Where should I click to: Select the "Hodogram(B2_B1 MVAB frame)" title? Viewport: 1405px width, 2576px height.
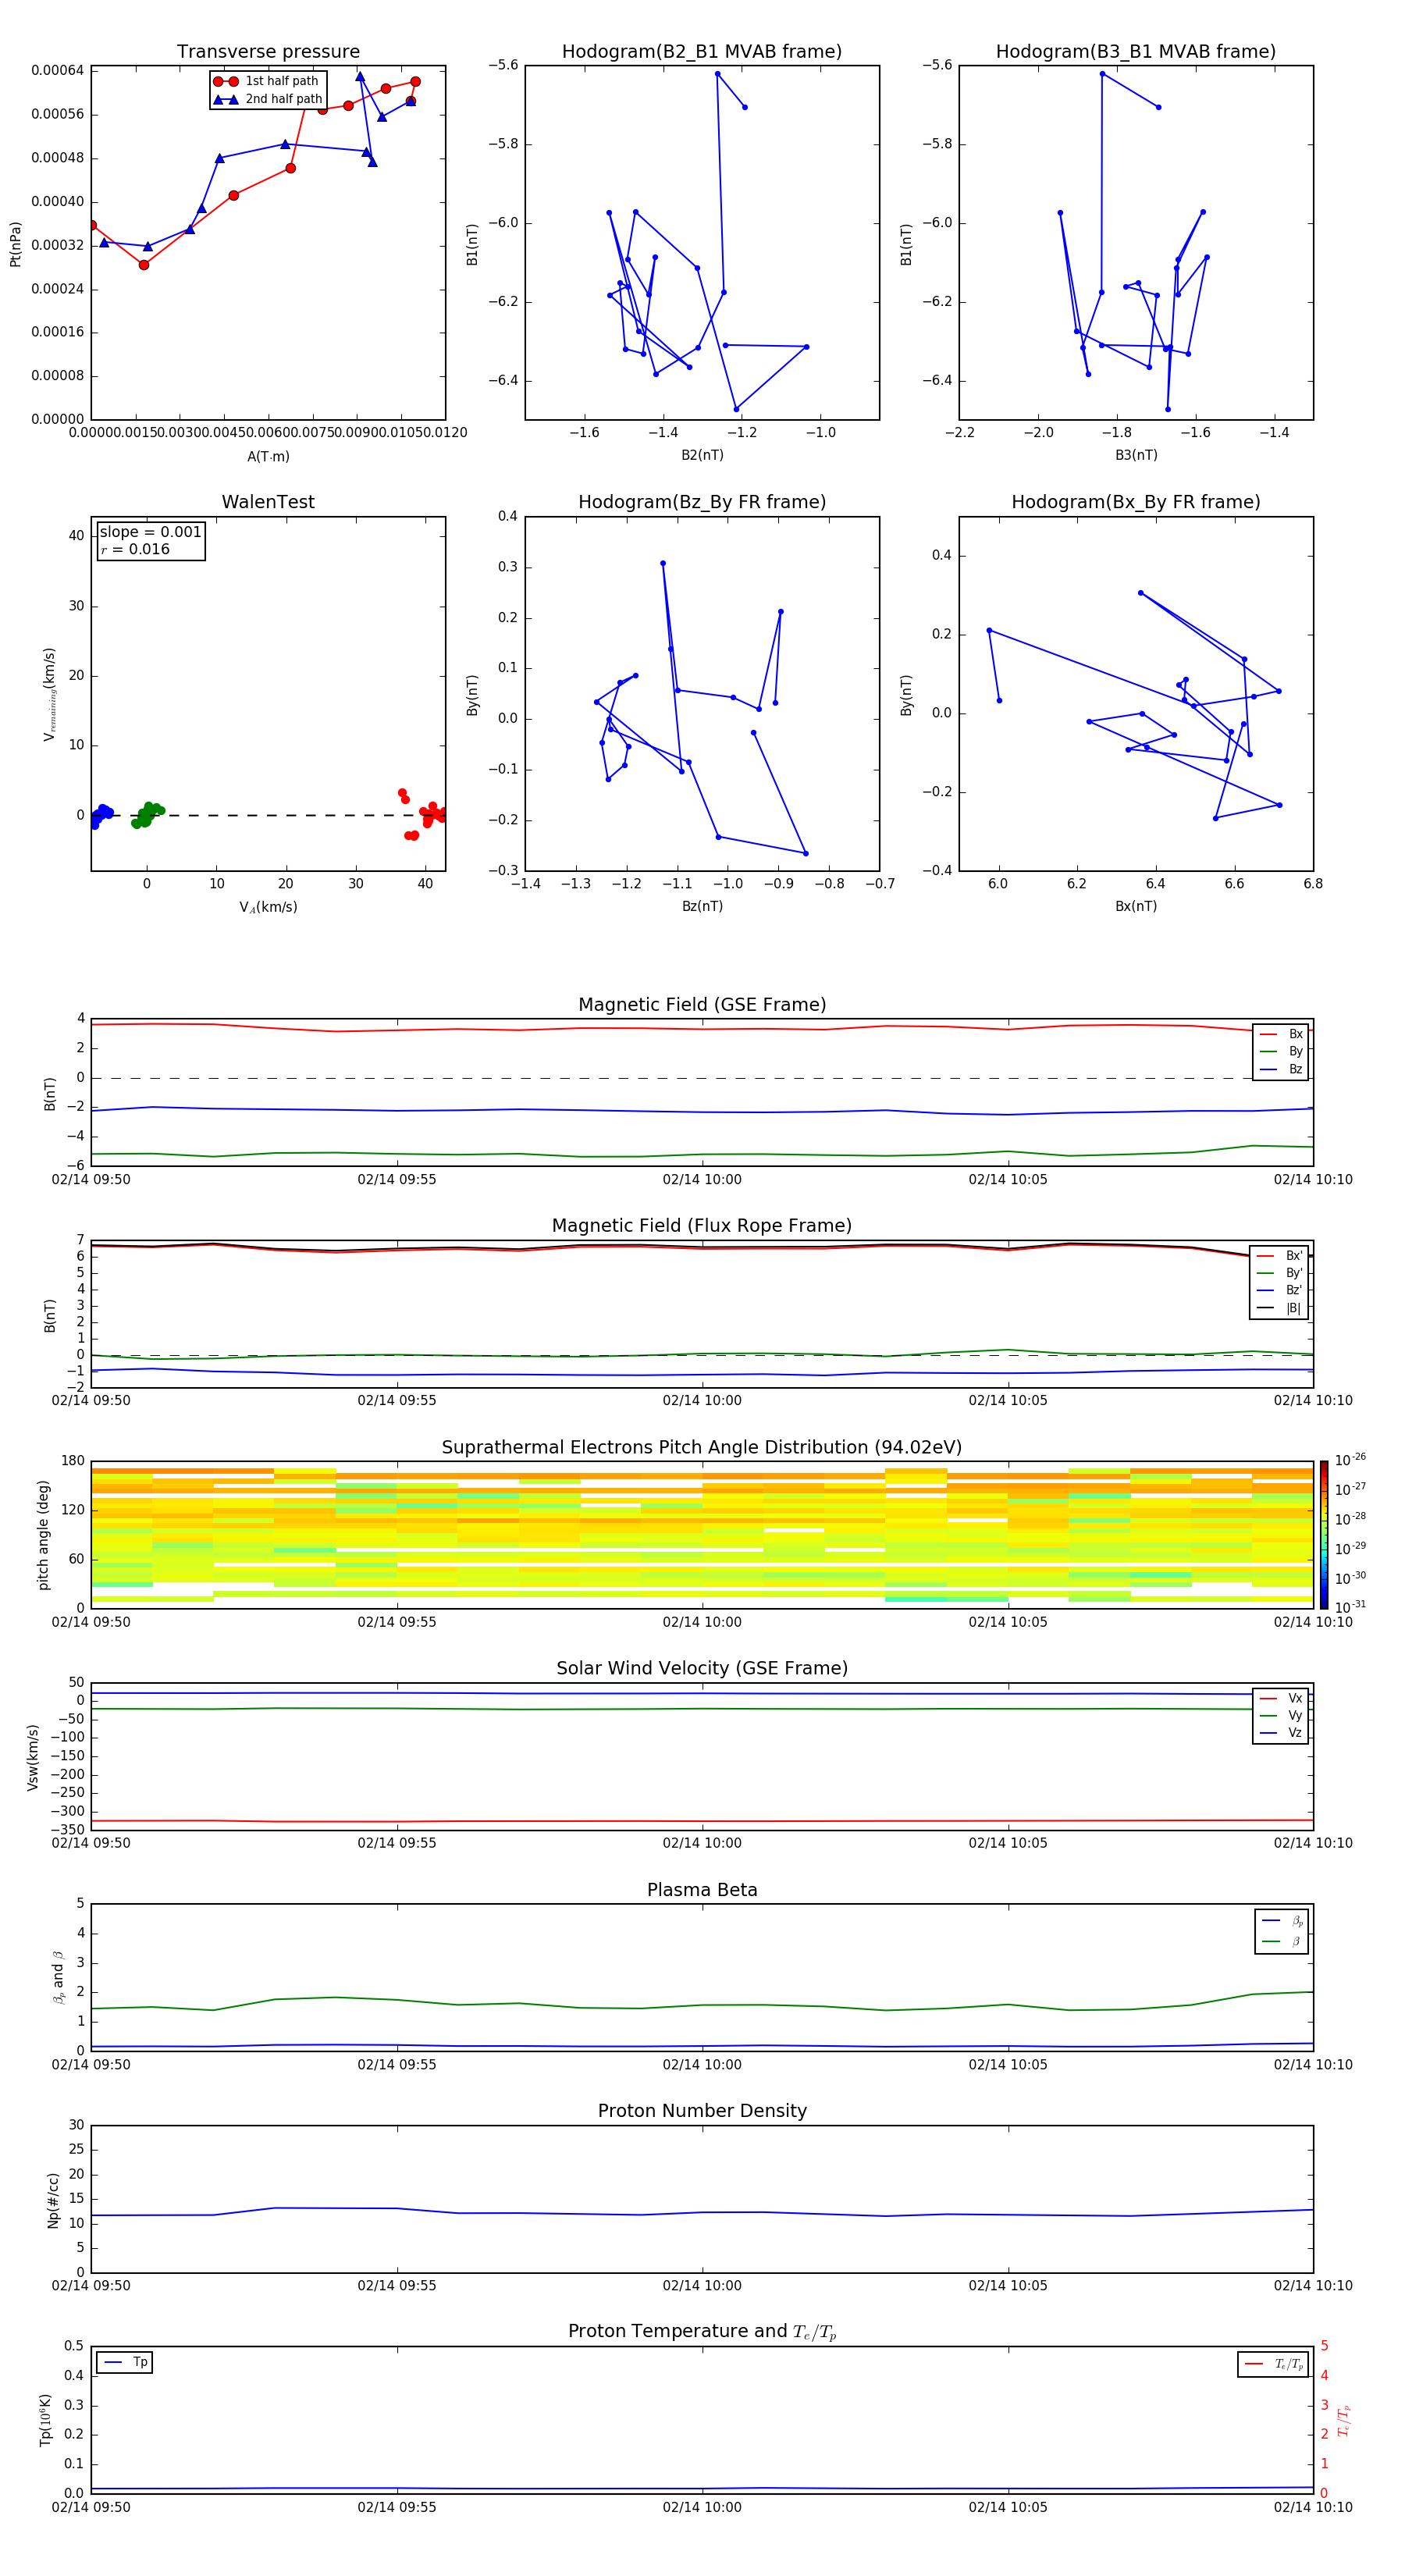click(702, 52)
